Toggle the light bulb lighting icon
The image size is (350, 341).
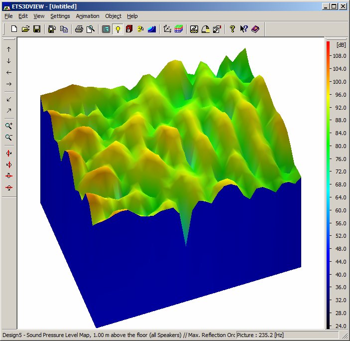click(x=117, y=29)
